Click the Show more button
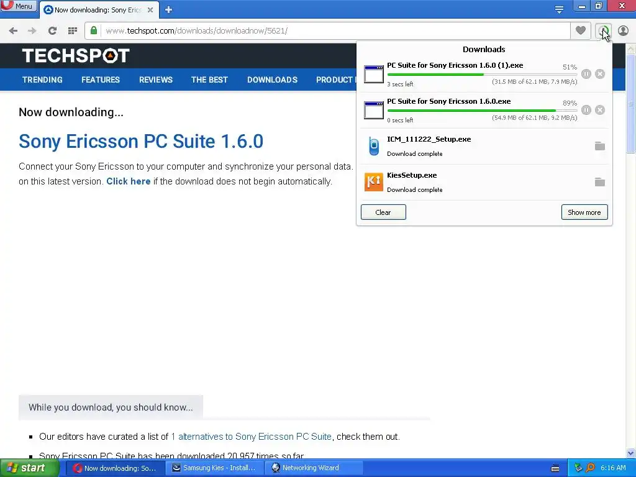This screenshot has width=636, height=477. (x=584, y=212)
